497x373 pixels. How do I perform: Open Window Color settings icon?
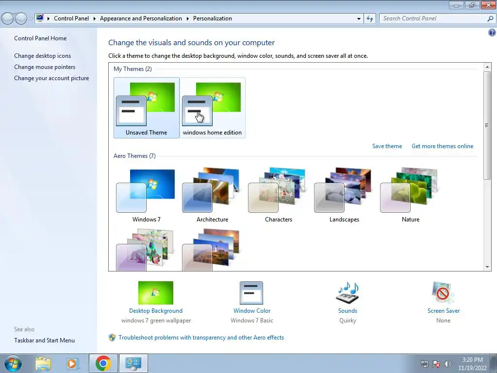251,293
